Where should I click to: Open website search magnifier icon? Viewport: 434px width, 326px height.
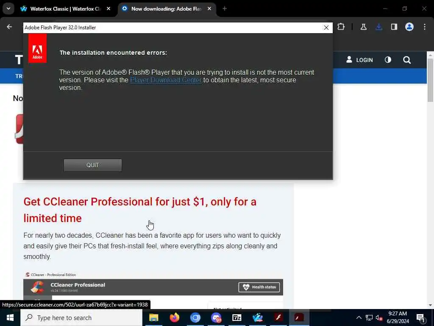pos(407,60)
